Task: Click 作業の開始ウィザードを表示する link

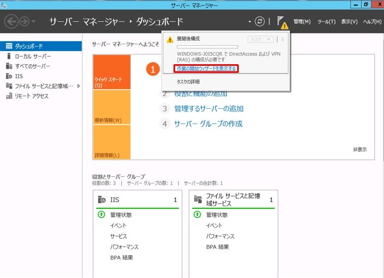Action: pos(206,69)
